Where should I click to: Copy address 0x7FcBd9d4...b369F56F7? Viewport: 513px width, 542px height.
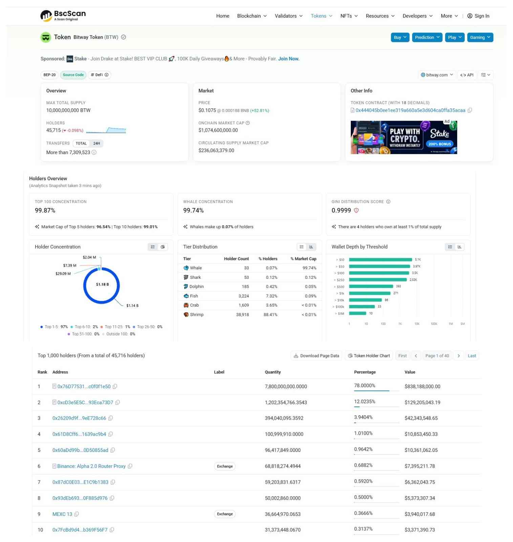click(112, 530)
